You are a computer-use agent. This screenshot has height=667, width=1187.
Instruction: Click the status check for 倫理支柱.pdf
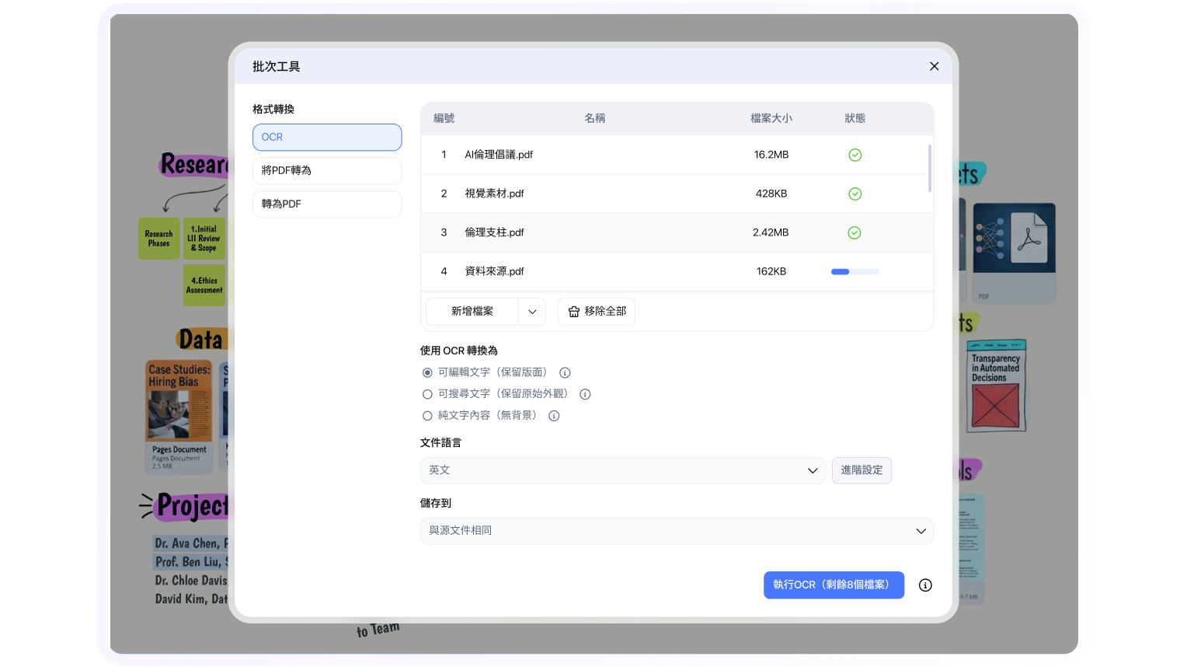click(x=855, y=232)
